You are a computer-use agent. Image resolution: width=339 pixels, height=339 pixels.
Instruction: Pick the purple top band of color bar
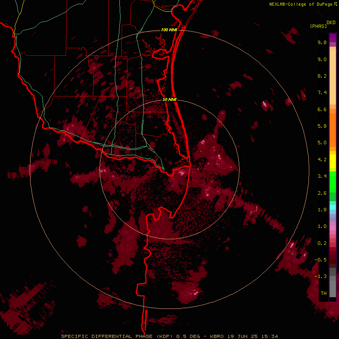point(333,38)
